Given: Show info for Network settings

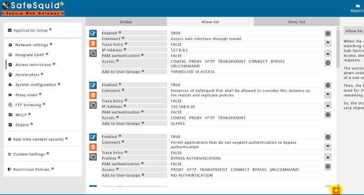Looking at the screenshot, I should point(51,44).
